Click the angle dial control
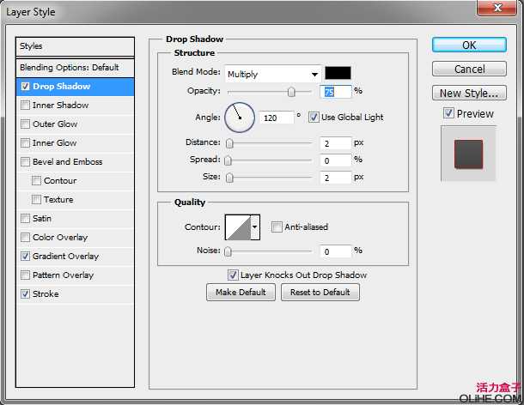Image resolution: width=524 pixels, height=405 pixels. tap(240, 117)
